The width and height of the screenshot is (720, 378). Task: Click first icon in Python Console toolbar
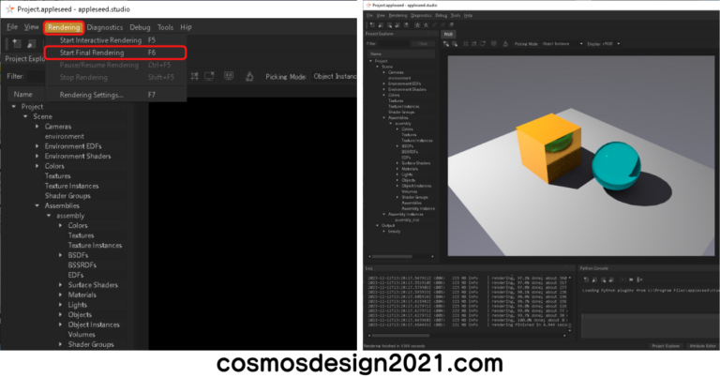(586, 279)
